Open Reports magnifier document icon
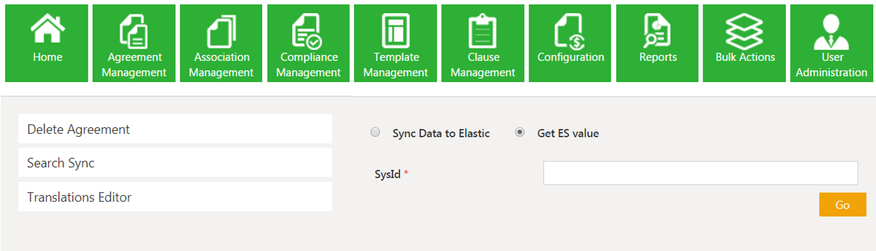Viewport: 876px width, 251px height. pyautogui.click(x=657, y=31)
